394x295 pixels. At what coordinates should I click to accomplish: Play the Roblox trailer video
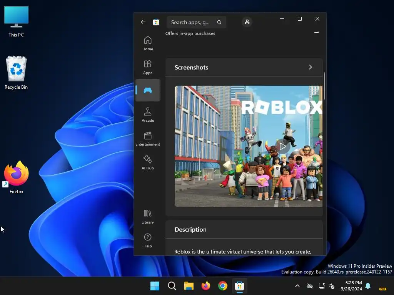click(x=283, y=146)
